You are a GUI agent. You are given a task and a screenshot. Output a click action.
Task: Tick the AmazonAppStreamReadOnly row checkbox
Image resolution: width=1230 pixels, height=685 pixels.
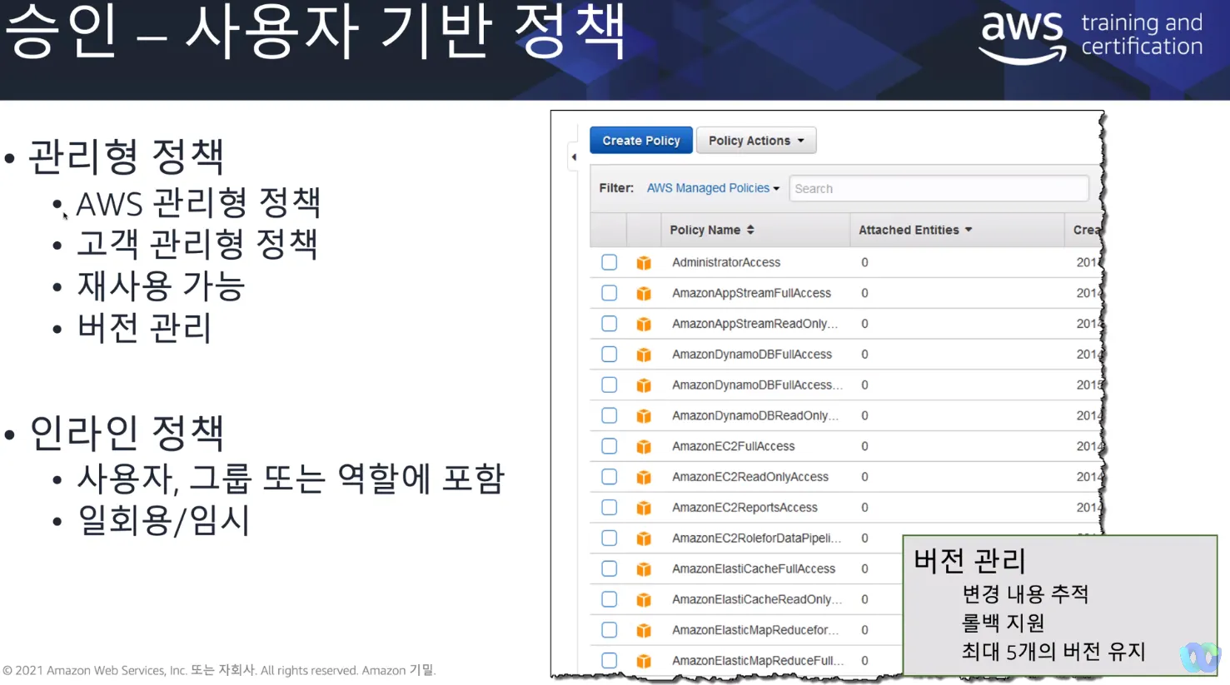(610, 324)
